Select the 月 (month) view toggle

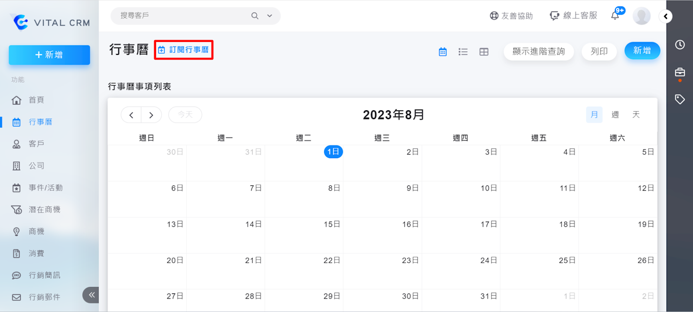[x=594, y=115]
